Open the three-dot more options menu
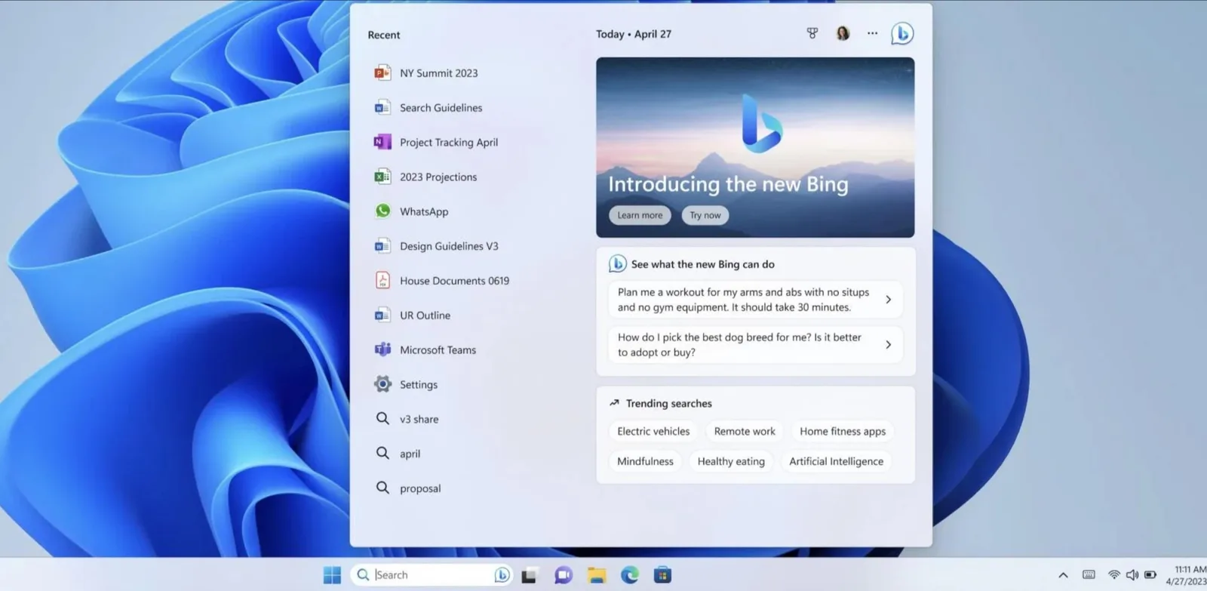 pyautogui.click(x=872, y=33)
